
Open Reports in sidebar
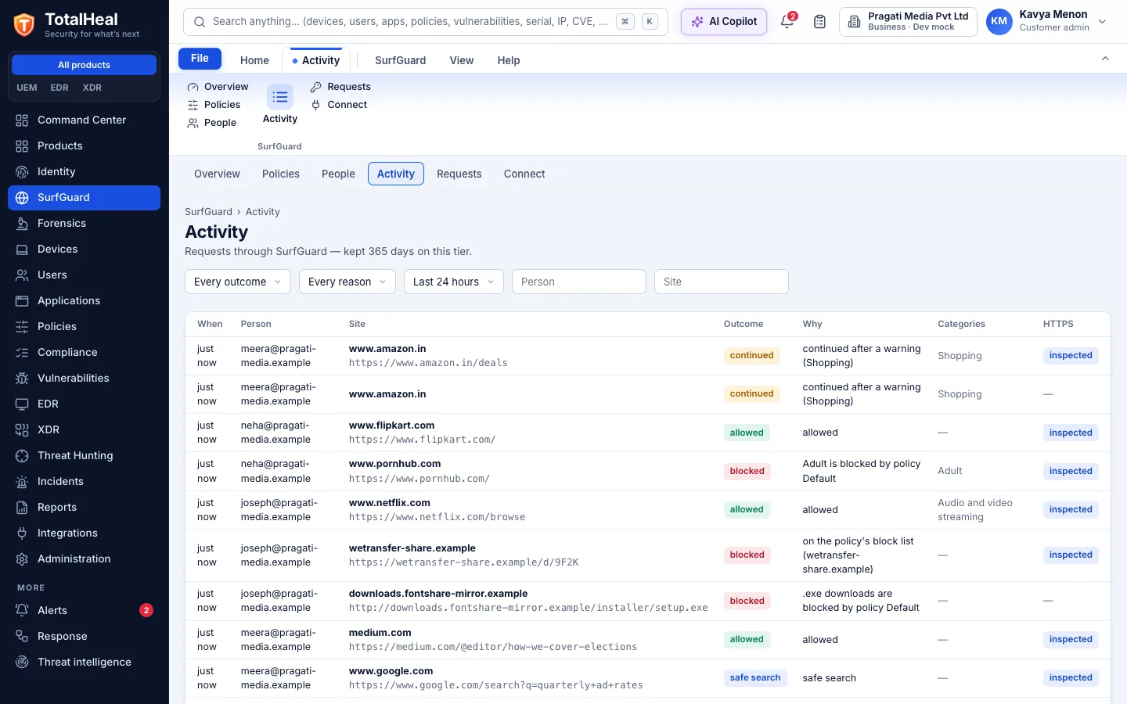[84, 507]
